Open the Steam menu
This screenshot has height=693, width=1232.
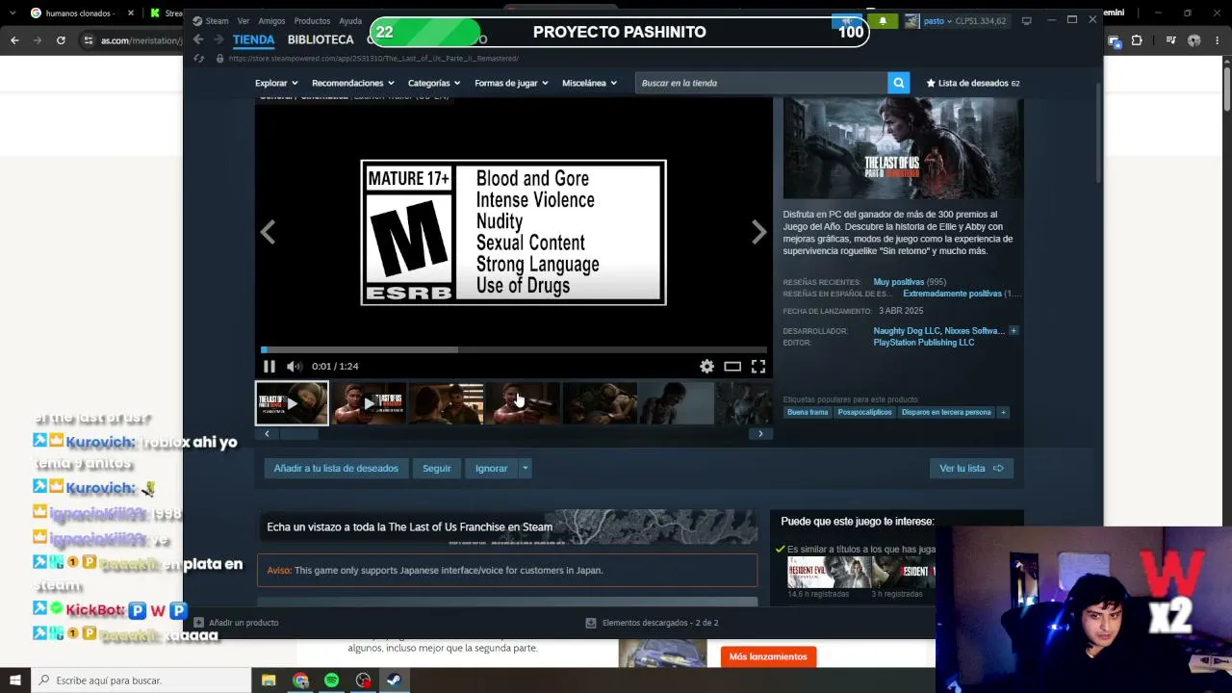[211, 20]
